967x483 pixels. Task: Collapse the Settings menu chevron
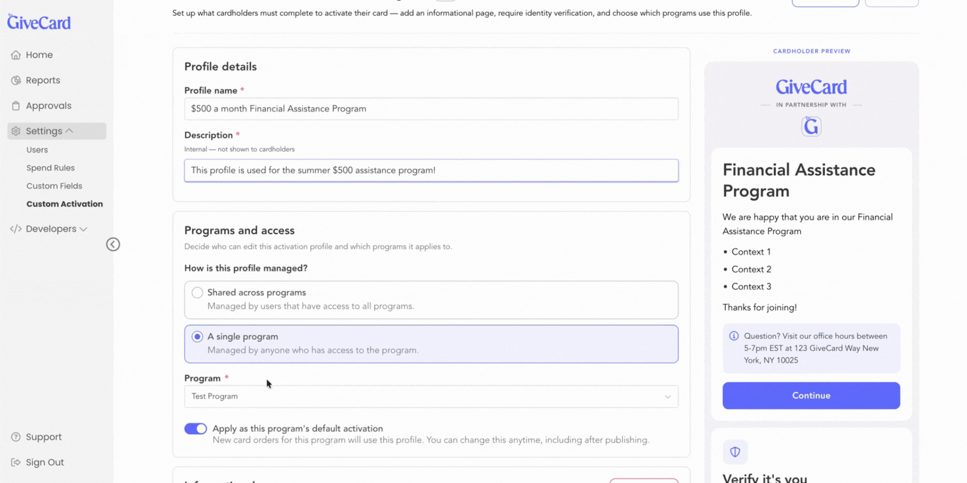[70, 131]
